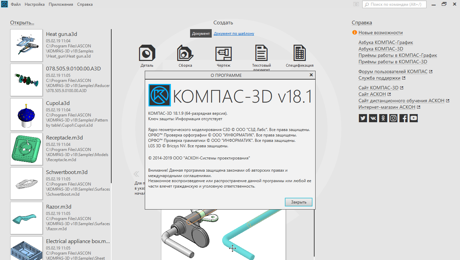Image resolution: width=460 pixels, height=260 pixels.
Task: Open the Heat gun.a3d recent file thumbnail
Action: 26,45
